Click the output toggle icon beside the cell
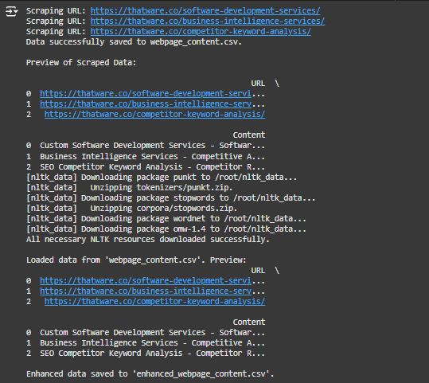The image size is (429, 383). tap(11, 11)
